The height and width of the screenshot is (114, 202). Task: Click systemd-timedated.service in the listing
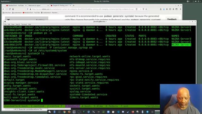tap(88, 94)
